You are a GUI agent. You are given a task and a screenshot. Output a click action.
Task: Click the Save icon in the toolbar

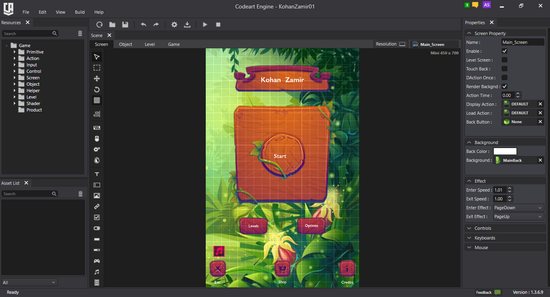(x=125, y=25)
